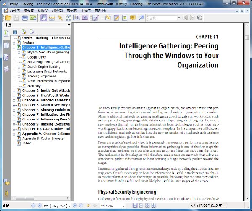Go to next page button
This screenshot has height=211, width=252.
coord(75,206)
